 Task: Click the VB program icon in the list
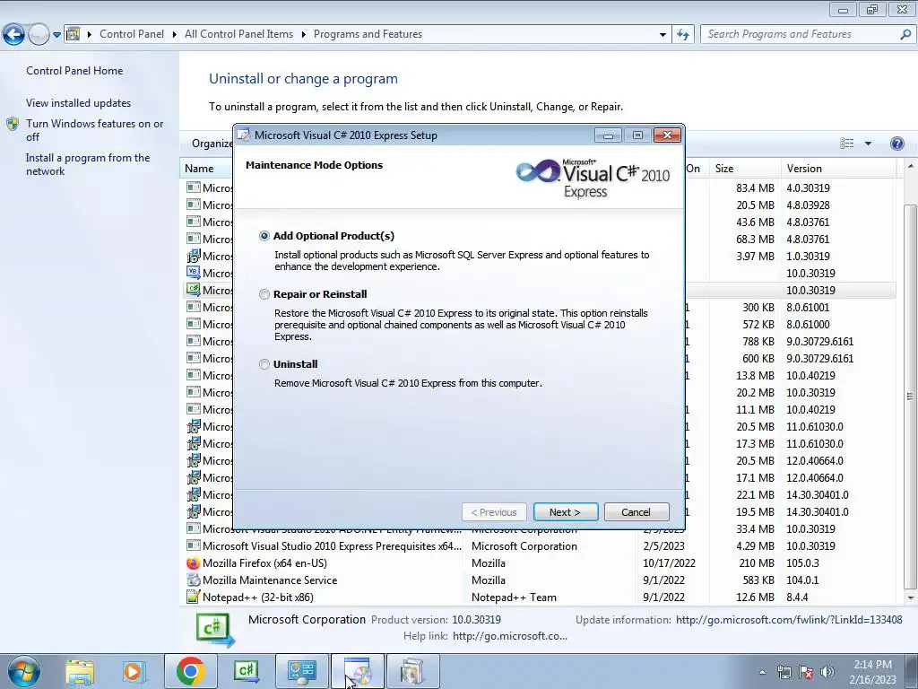point(194,273)
